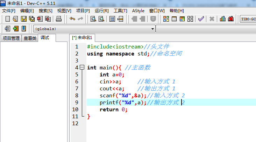Click the grayed round toggle comment icon
256x142 pixels.
pos(153,19)
